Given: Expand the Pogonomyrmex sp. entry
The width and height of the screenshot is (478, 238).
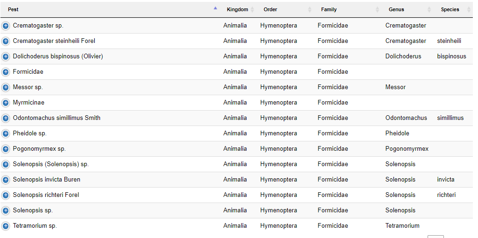Looking at the screenshot, I should 5,149.
